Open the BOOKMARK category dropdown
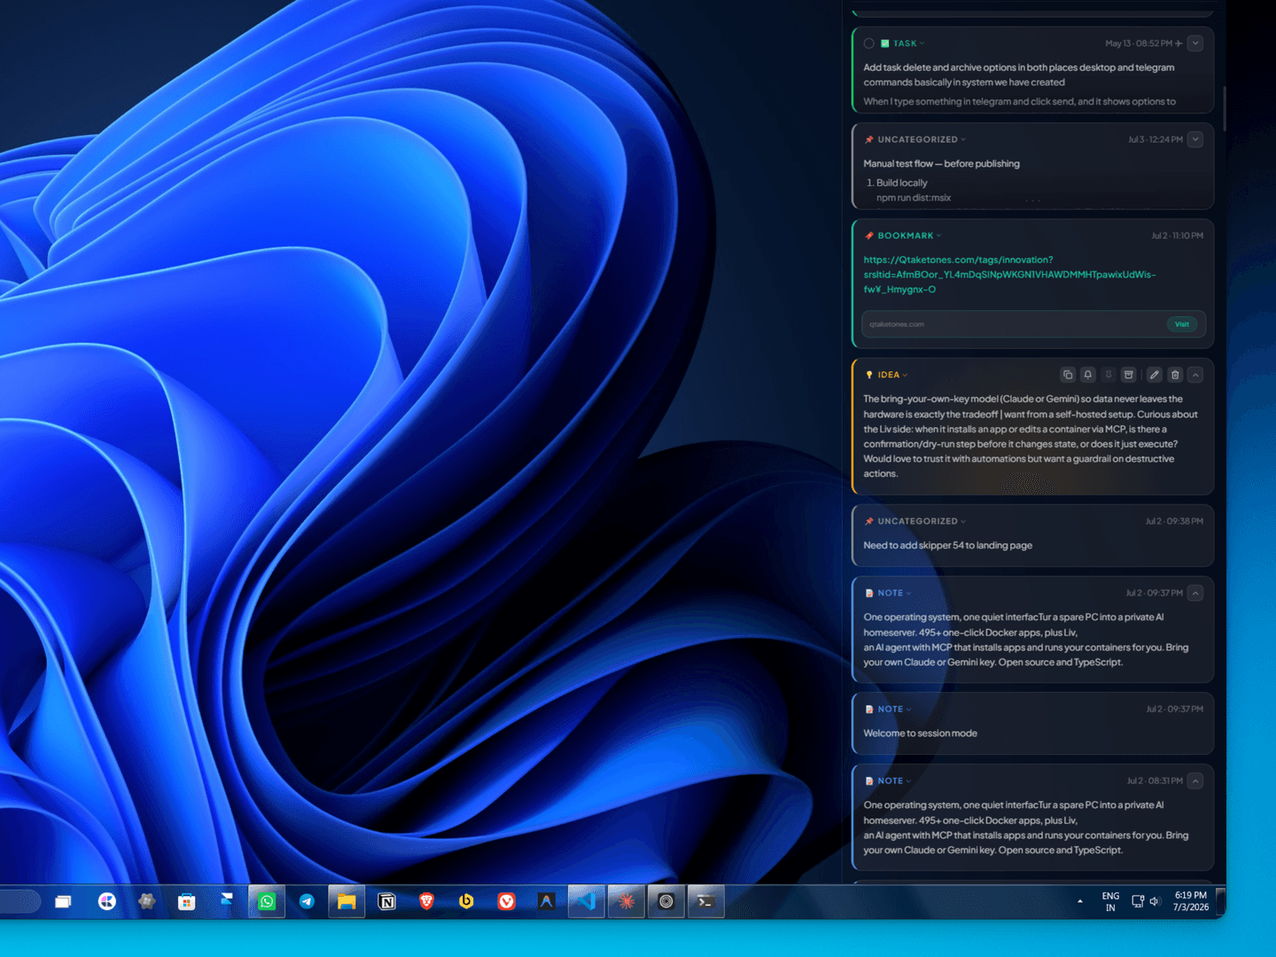 coord(903,236)
